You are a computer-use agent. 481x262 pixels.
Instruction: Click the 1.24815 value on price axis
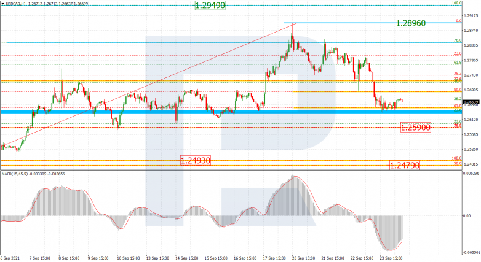472,164
